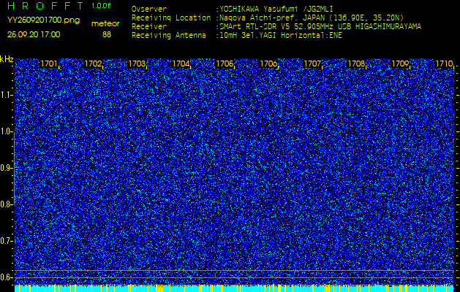Click the 1703 time marker
This screenshot has height=292, width=460.
(137, 64)
